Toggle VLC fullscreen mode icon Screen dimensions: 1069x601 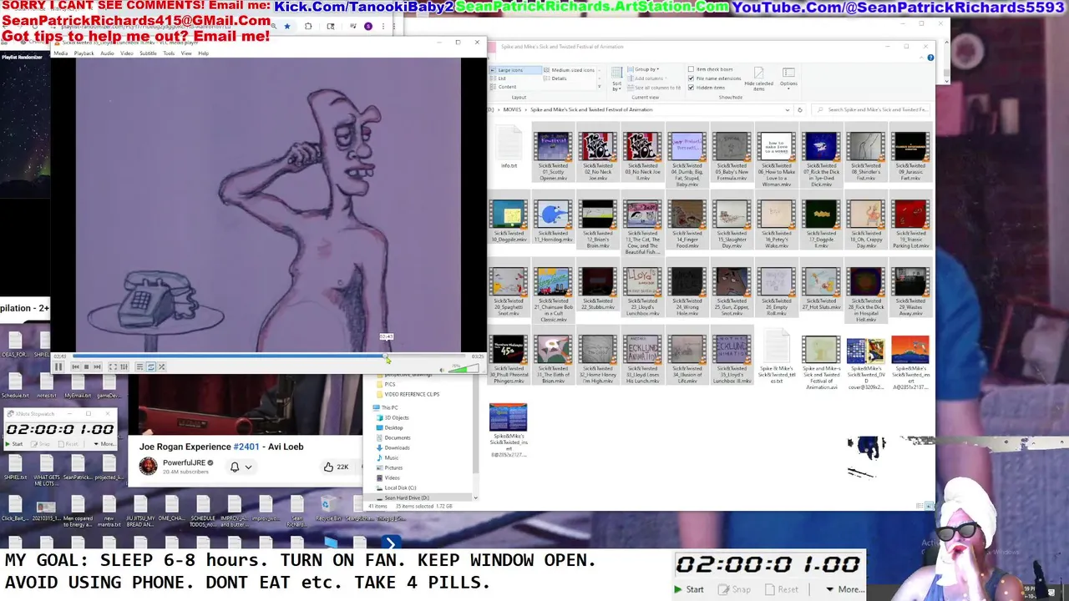[113, 366]
